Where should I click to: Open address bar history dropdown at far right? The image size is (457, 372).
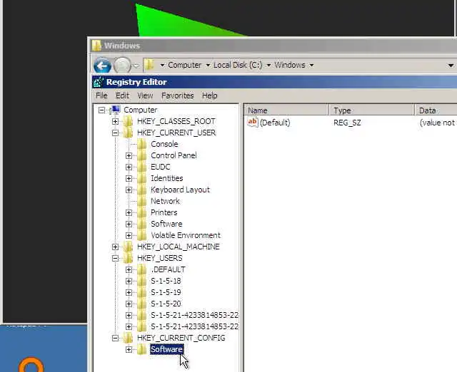451,66
